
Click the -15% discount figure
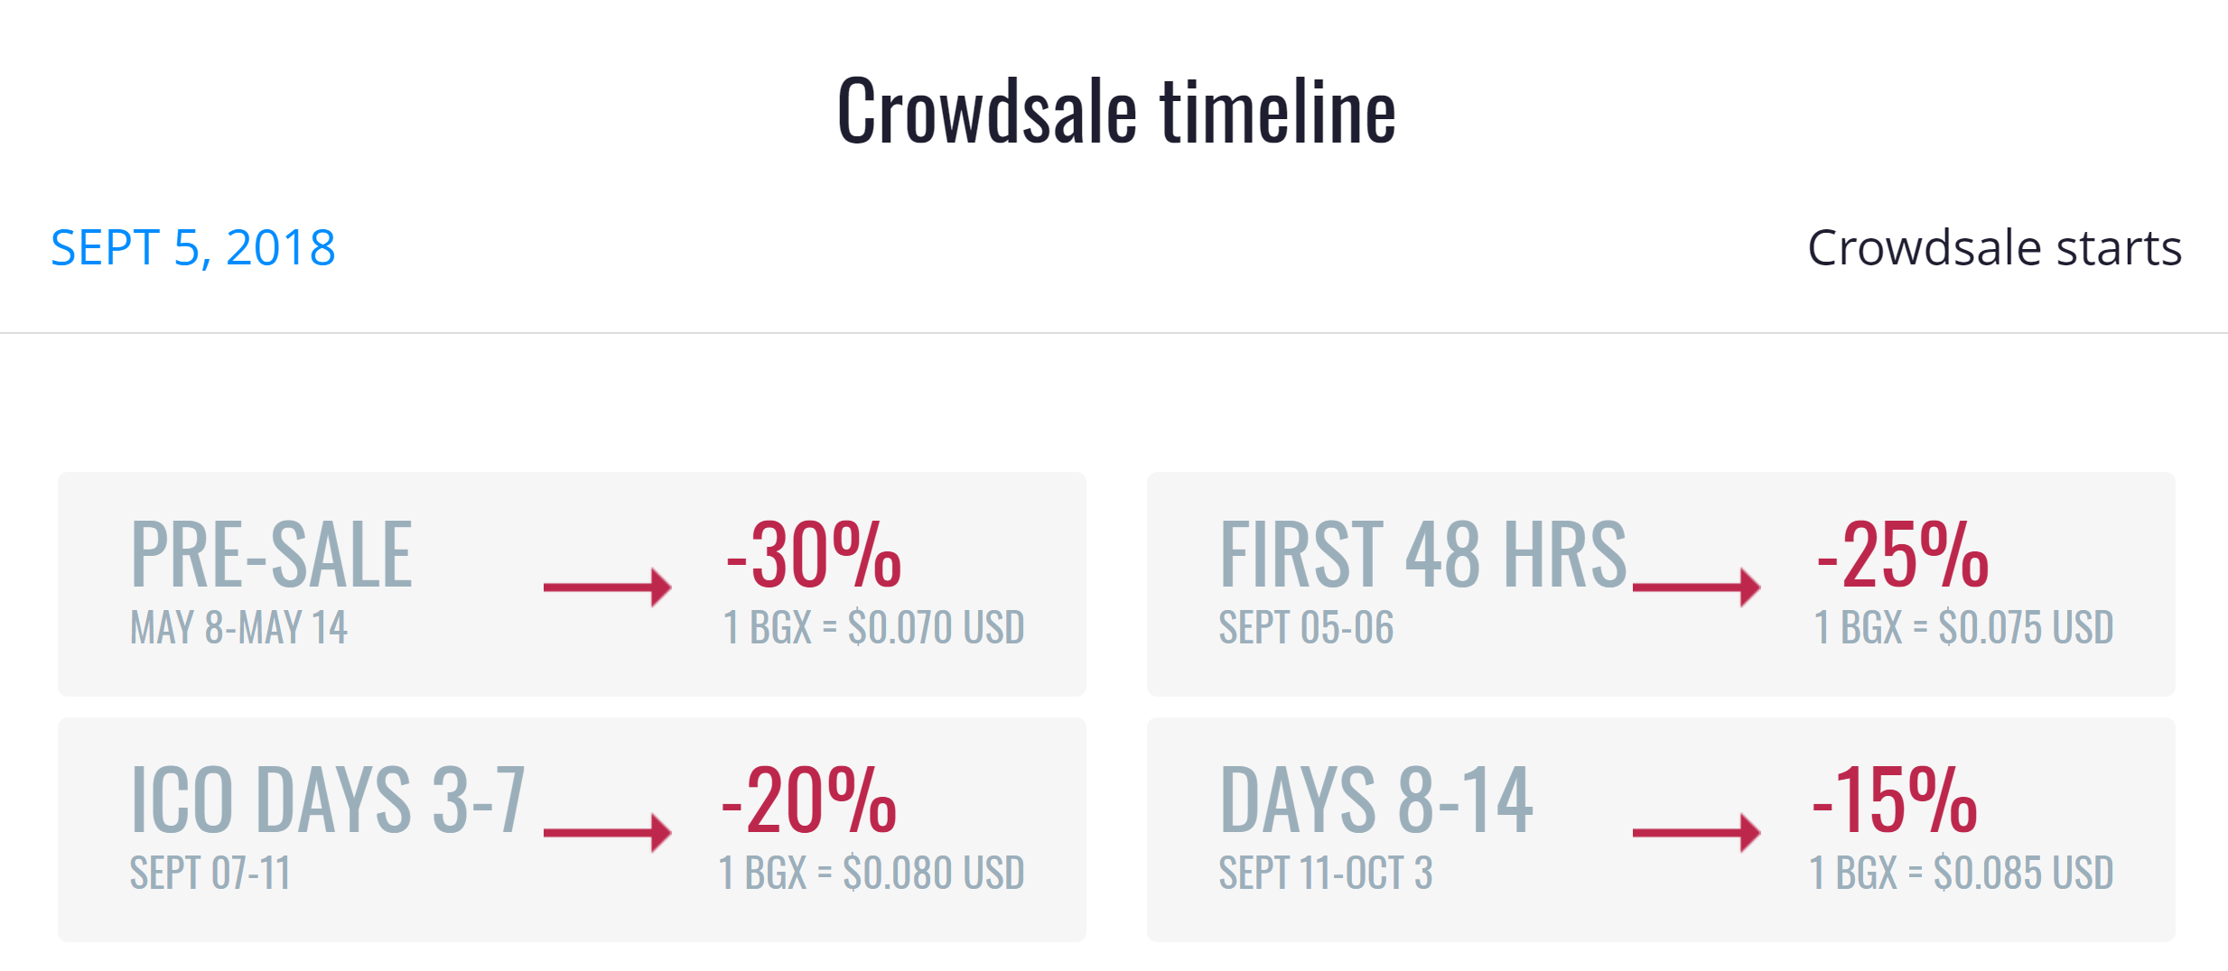(1895, 800)
